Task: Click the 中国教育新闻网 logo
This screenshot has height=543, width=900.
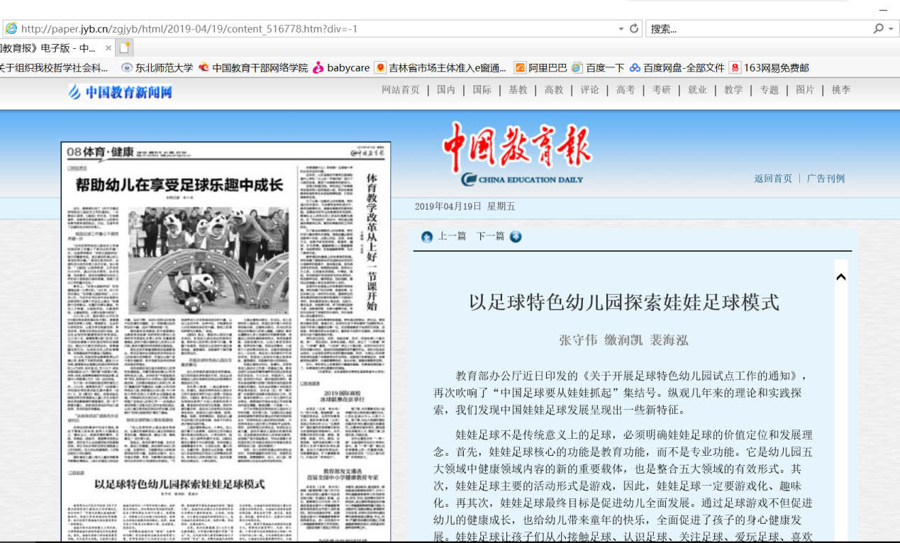Action: [121, 91]
